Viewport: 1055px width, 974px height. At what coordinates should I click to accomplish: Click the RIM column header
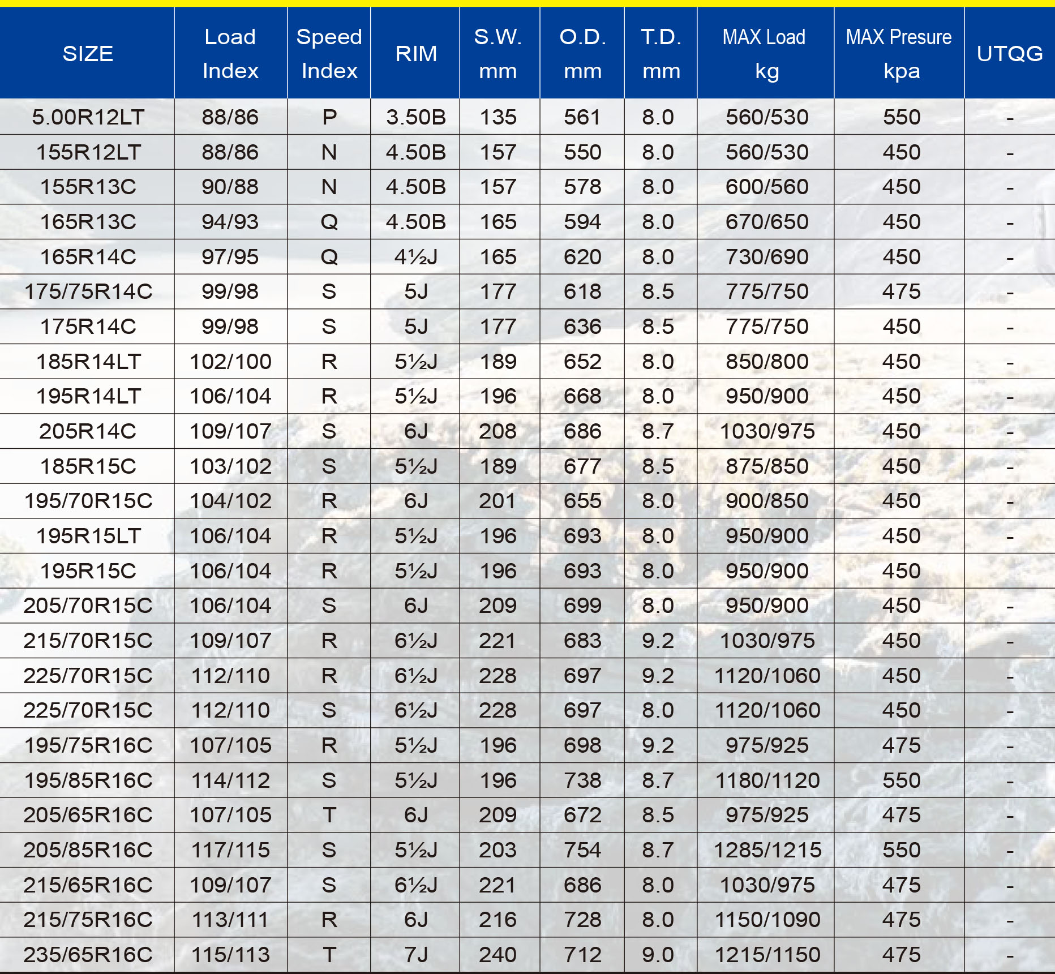click(x=416, y=54)
